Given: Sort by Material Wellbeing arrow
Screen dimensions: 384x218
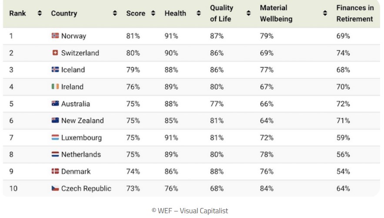Looking at the screenshot, I should click(325, 13).
